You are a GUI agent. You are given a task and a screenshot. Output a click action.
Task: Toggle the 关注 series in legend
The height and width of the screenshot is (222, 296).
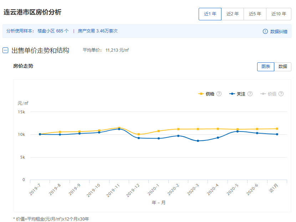click(x=238, y=94)
